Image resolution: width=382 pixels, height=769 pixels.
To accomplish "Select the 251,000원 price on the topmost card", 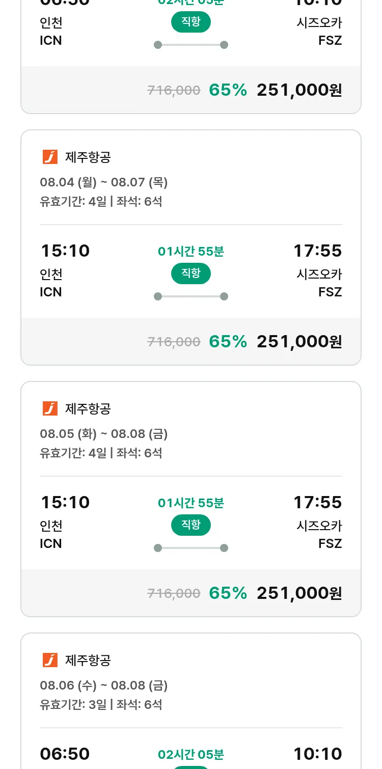I will [299, 90].
